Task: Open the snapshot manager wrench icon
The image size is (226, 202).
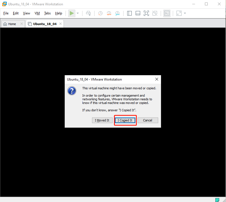Action: pos(117,13)
